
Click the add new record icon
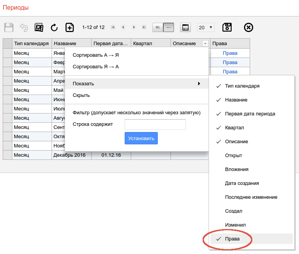(69, 27)
